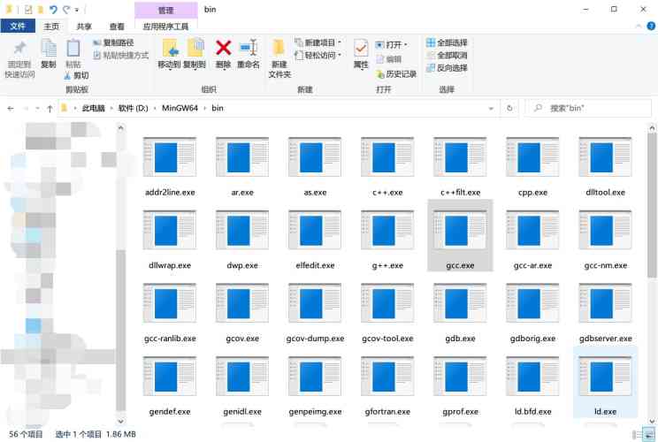Switch to the 查看 ribbon tab
This screenshot has width=658, height=442.
(117, 27)
